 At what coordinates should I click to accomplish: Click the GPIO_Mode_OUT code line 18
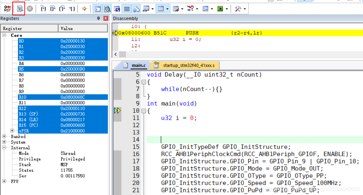point(242,169)
